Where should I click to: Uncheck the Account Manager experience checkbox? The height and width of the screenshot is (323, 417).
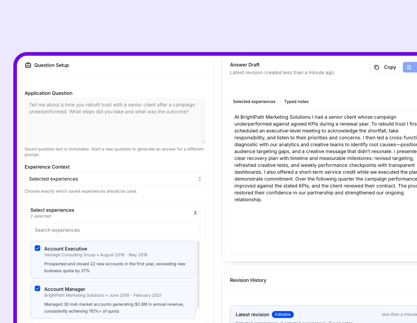pyautogui.click(x=38, y=289)
